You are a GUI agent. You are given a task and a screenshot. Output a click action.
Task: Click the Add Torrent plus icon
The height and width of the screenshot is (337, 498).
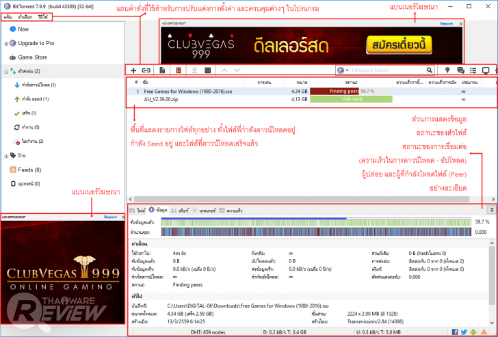tap(133, 70)
